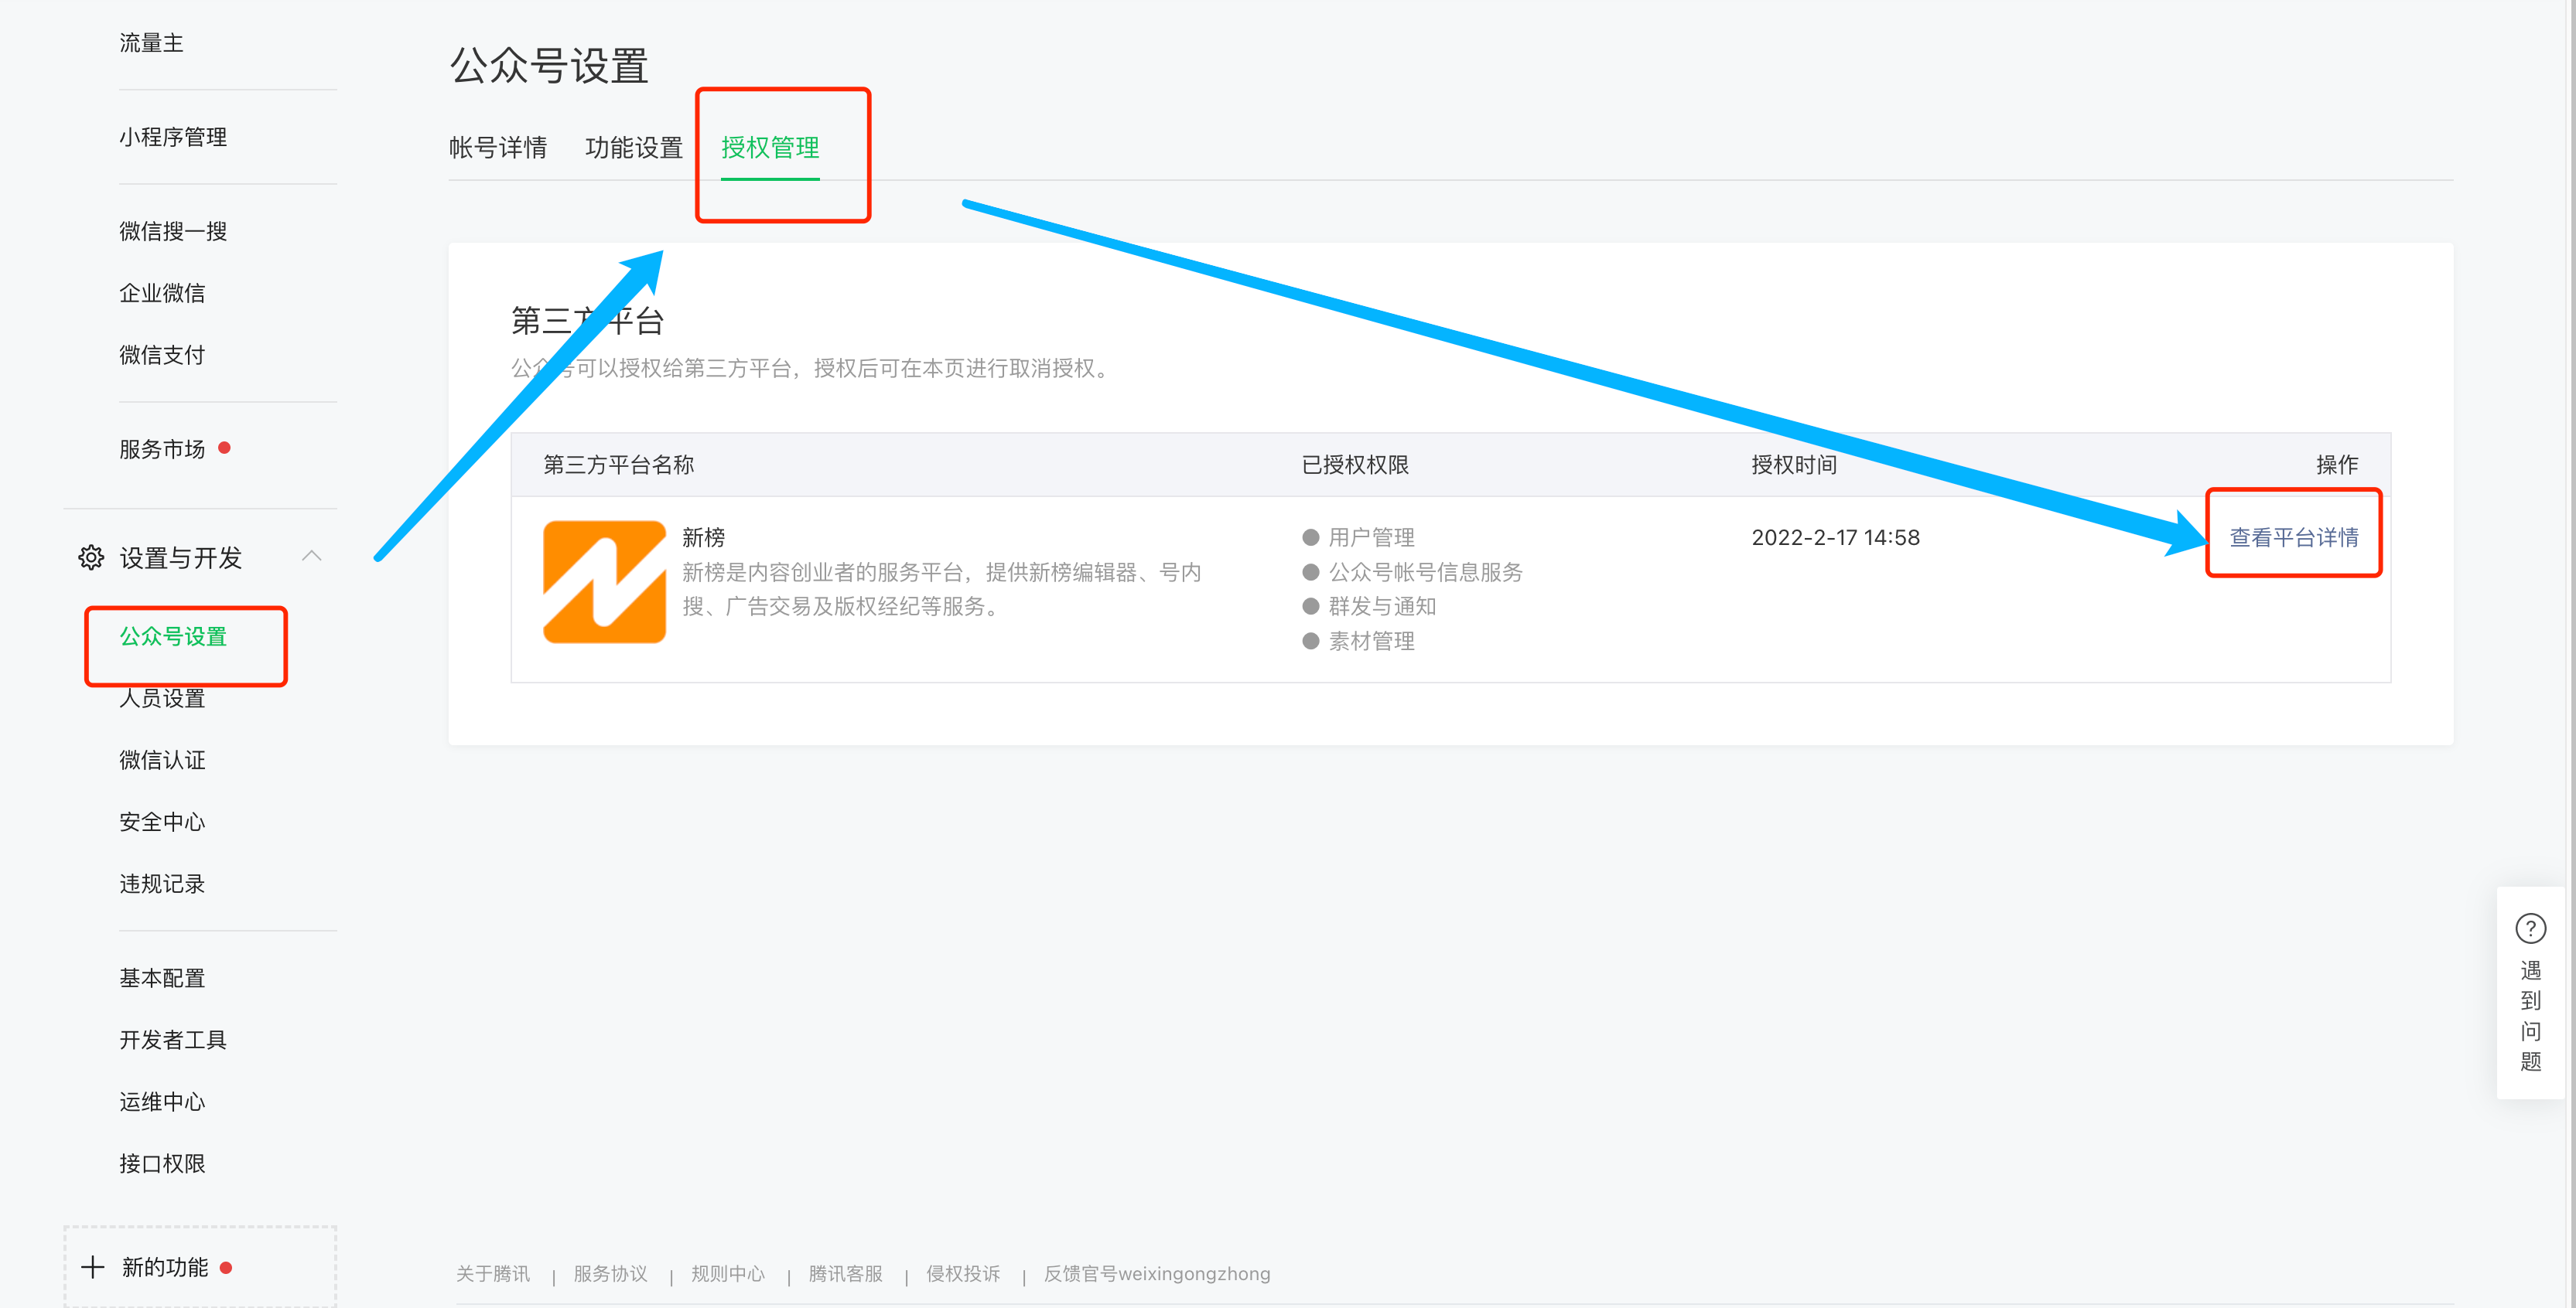The image size is (2576, 1308).
Task: Switch to the 帐号详情 tab
Action: [x=498, y=148]
